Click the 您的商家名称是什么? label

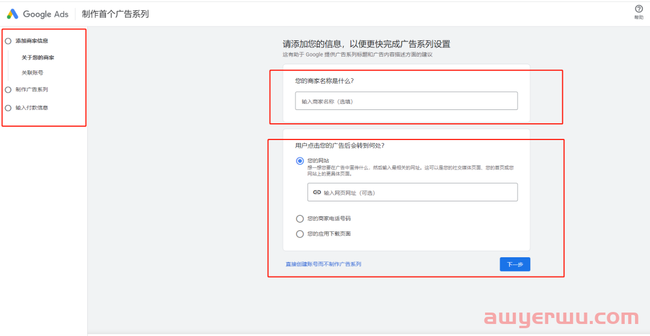(x=324, y=81)
